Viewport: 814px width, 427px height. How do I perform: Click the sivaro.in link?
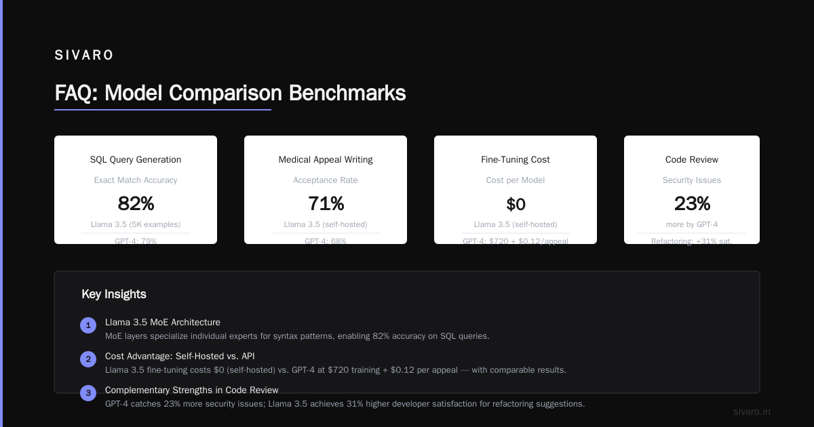coord(752,411)
